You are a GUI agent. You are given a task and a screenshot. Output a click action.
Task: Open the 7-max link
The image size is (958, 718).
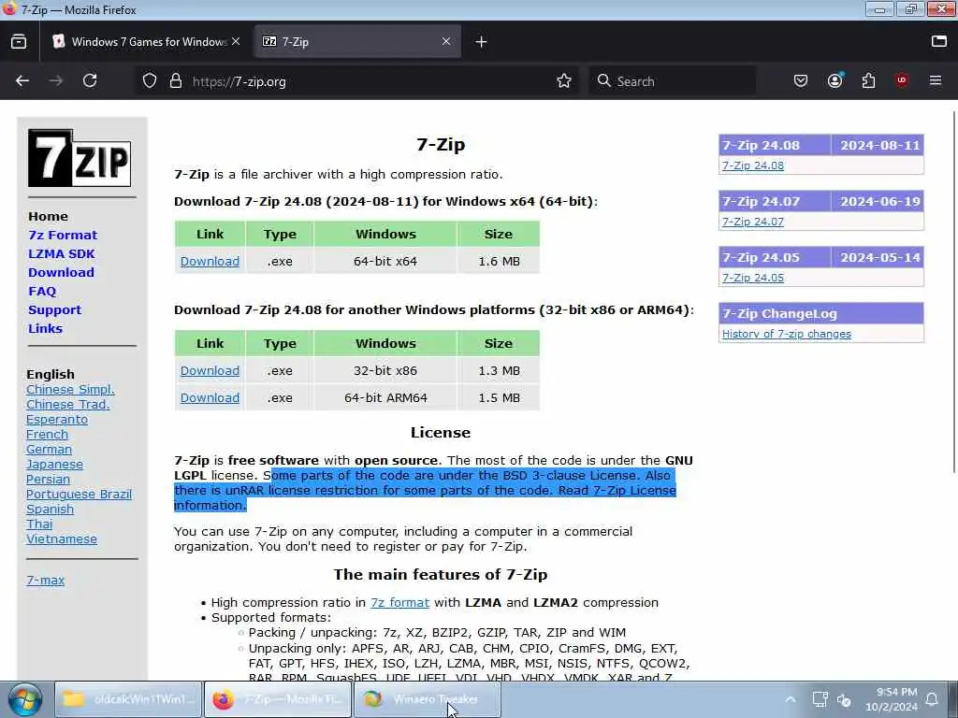point(45,580)
